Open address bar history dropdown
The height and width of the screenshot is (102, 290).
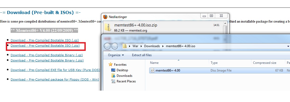288,46
